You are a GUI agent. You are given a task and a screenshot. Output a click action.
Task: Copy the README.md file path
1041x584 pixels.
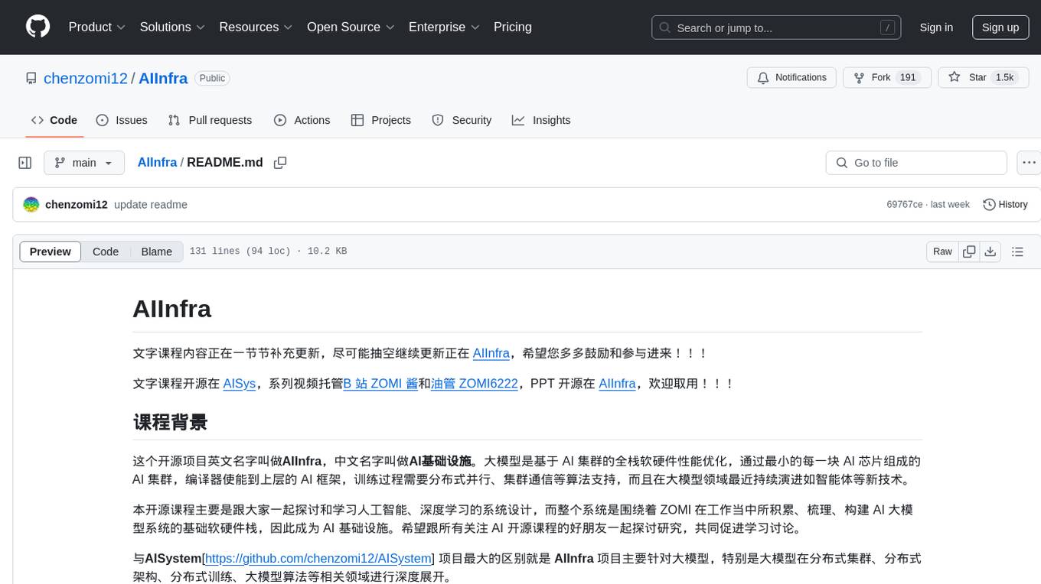point(280,163)
